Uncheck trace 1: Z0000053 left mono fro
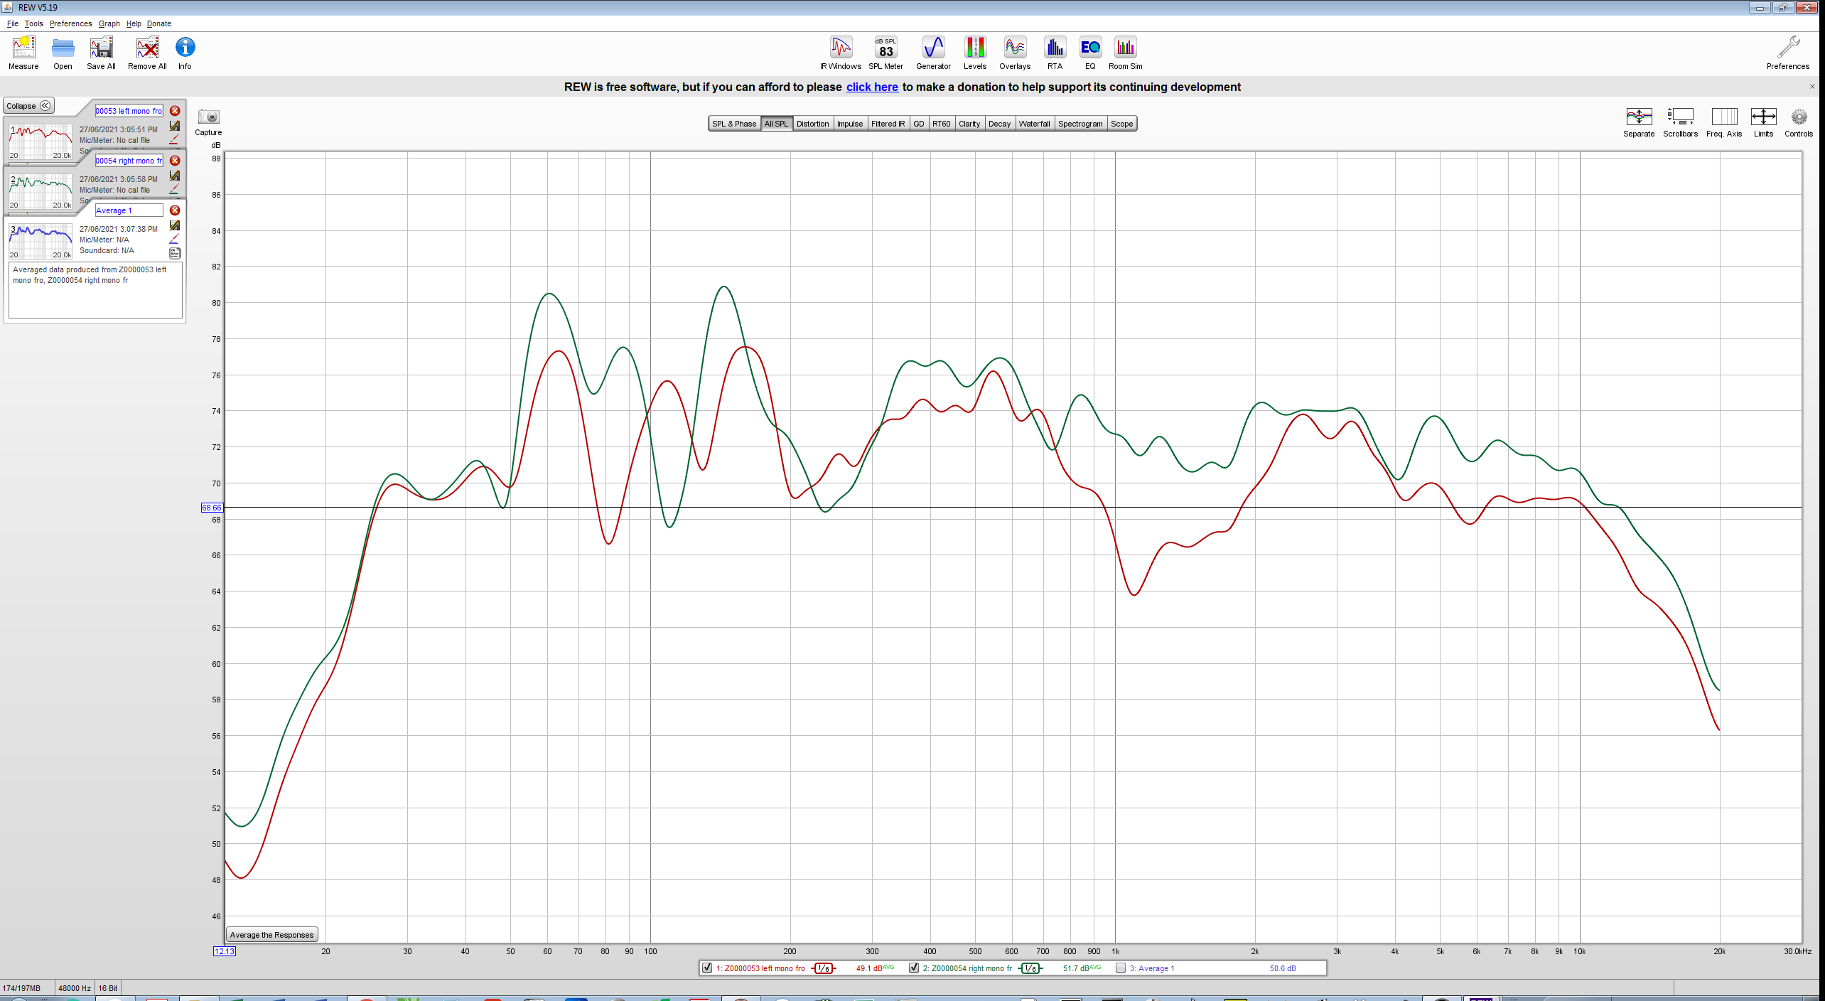Image resolution: width=1825 pixels, height=1001 pixels. coord(707,968)
